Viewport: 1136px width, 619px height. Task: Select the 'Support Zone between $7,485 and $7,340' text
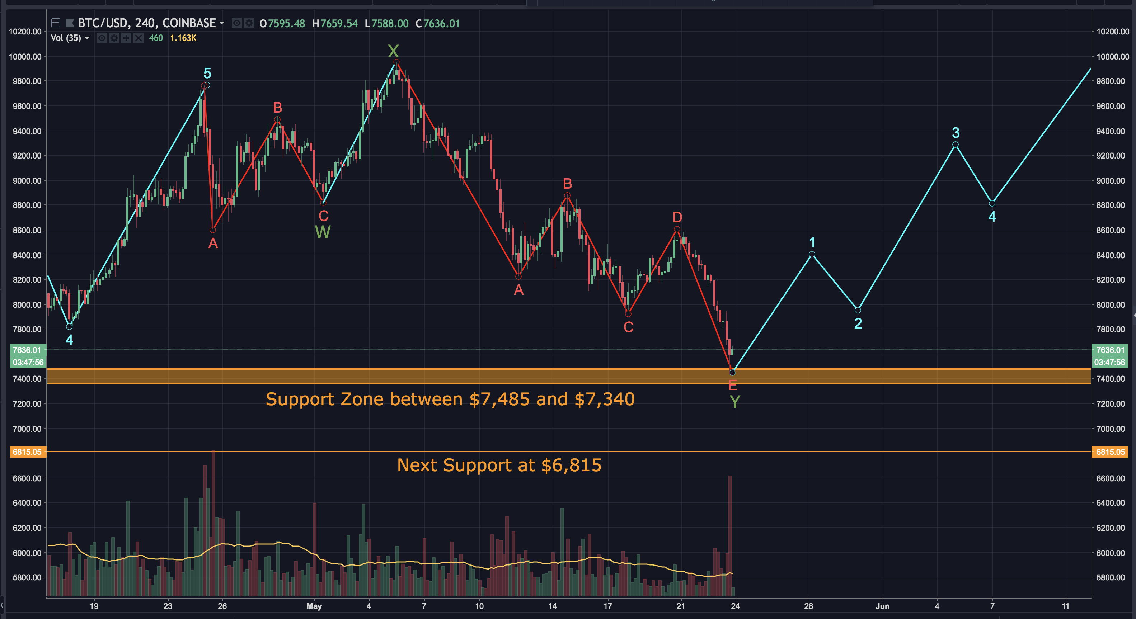(450, 400)
